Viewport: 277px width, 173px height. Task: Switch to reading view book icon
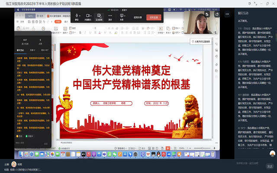tap(157, 148)
